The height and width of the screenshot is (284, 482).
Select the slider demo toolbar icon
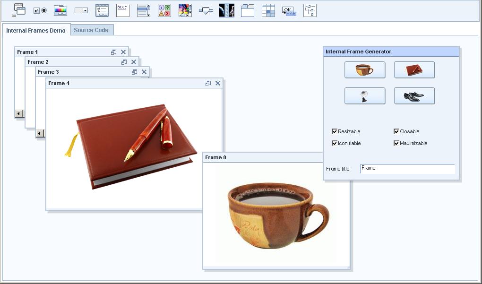click(x=206, y=10)
